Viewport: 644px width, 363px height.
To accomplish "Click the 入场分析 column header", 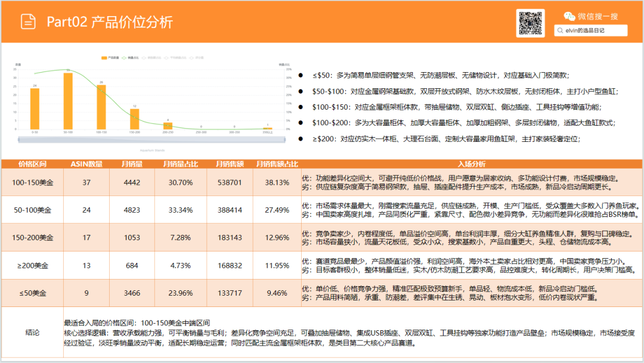I will [x=472, y=164].
